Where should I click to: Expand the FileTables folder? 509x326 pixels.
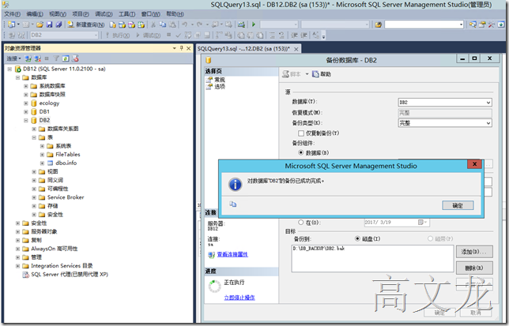[42, 155]
